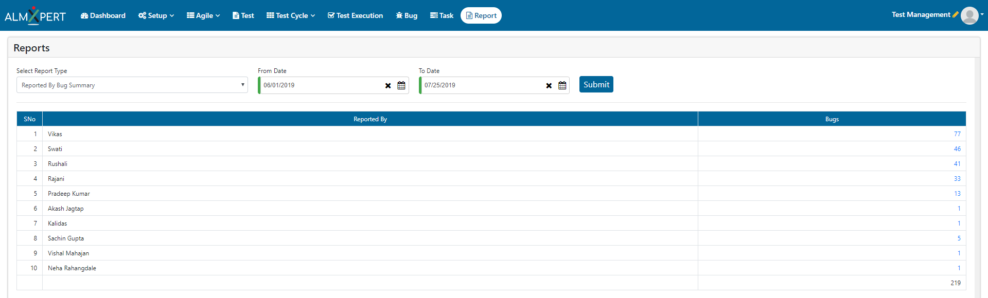Screen dimensions: 988x298
Task: Submit the report filter
Action: point(596,84)
